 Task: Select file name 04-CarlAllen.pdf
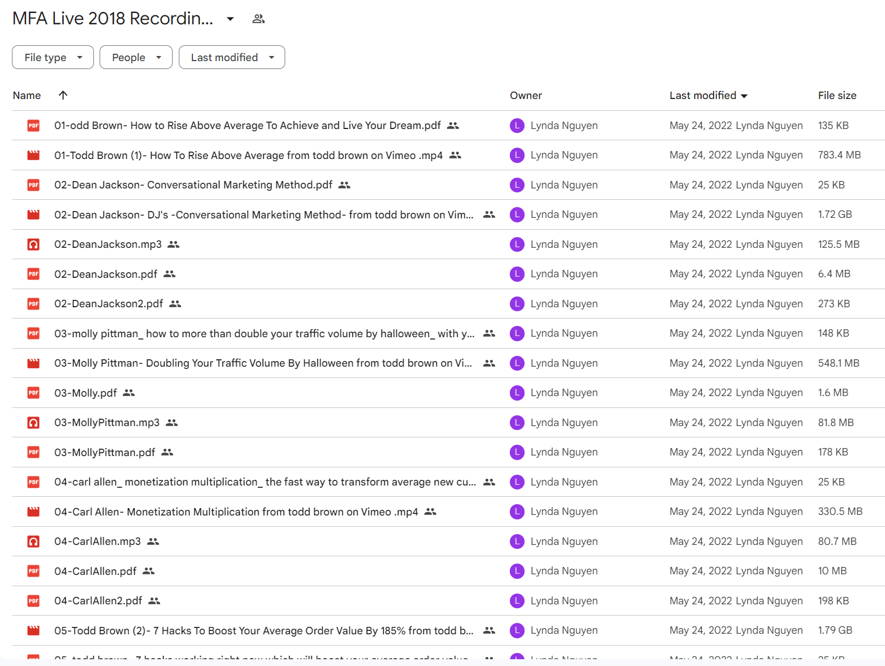point(95,571)
